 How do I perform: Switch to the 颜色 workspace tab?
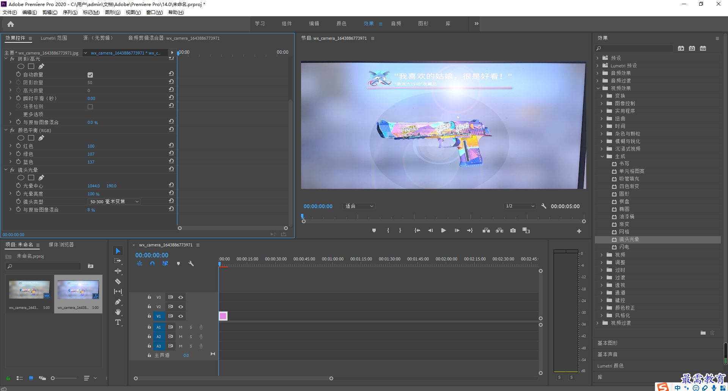point(341,23)
